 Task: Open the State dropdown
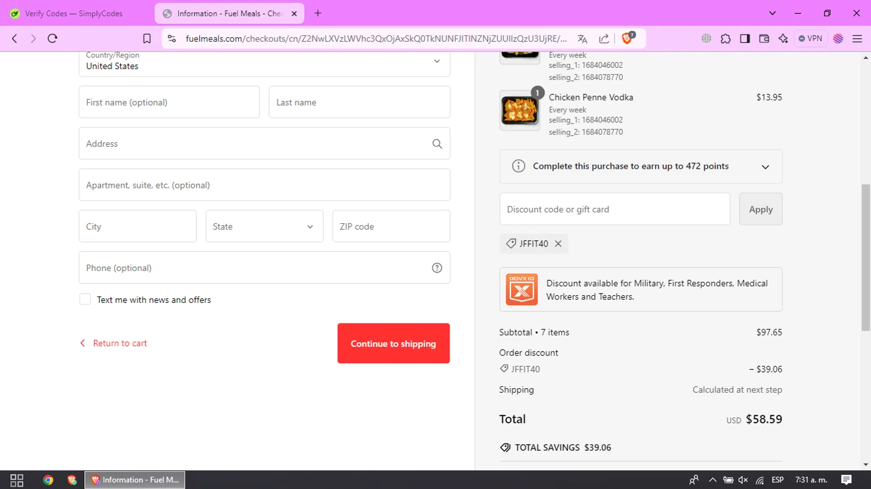pos(264,226)
